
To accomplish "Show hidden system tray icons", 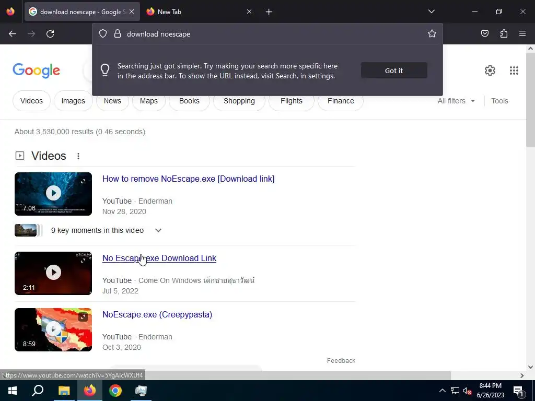I will click(x=442, y=391).
